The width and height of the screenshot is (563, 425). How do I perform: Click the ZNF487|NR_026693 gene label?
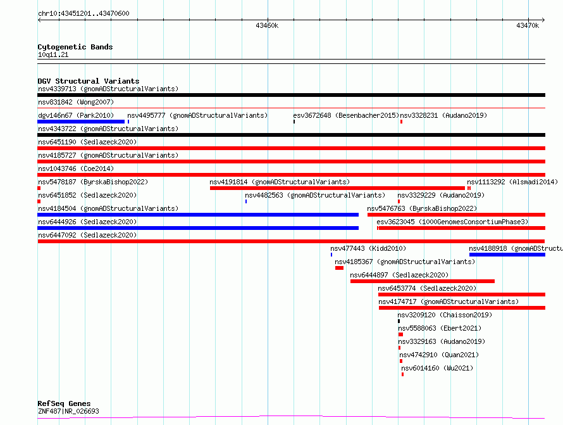[68, 411]
